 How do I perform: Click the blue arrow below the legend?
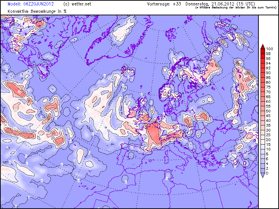263,176
